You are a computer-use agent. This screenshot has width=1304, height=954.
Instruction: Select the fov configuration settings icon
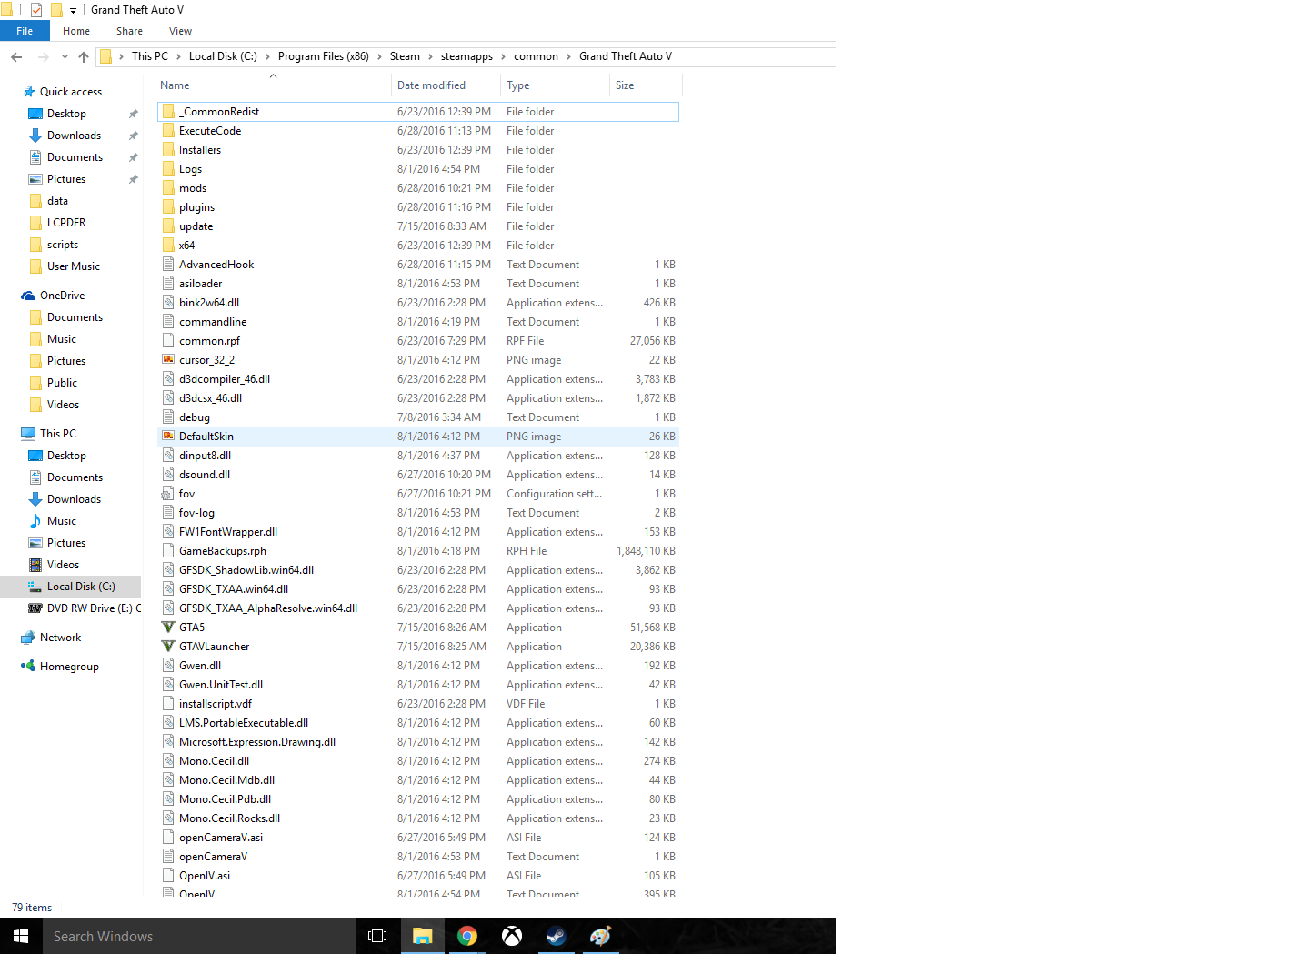click(x=168, y=494)
